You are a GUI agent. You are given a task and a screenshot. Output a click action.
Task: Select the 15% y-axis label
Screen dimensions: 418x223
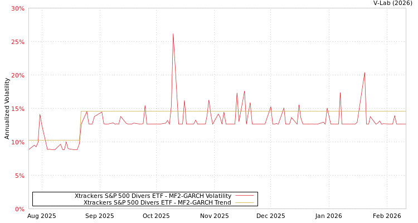18,109
